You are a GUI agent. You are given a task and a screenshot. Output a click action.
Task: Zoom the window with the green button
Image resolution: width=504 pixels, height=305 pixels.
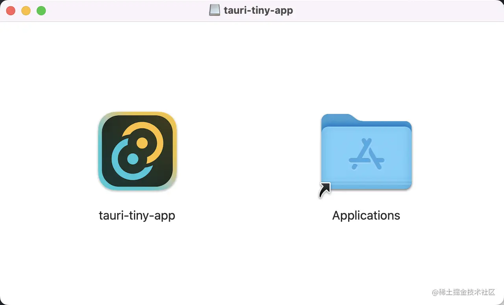click(x=41, y=11)
